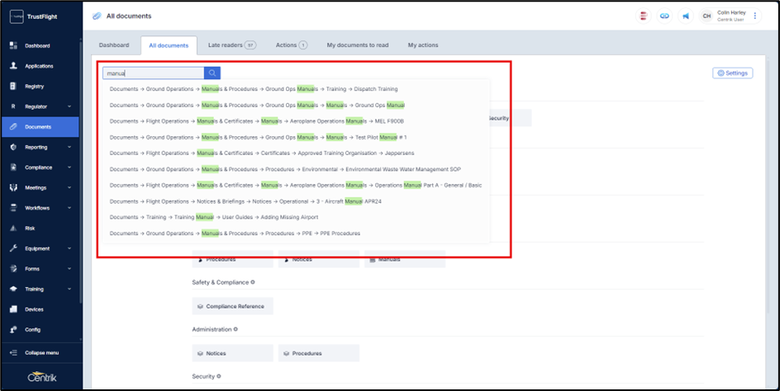
Task: Expand the Workflows sidebar submenu
Action: (x=69, y=208)
